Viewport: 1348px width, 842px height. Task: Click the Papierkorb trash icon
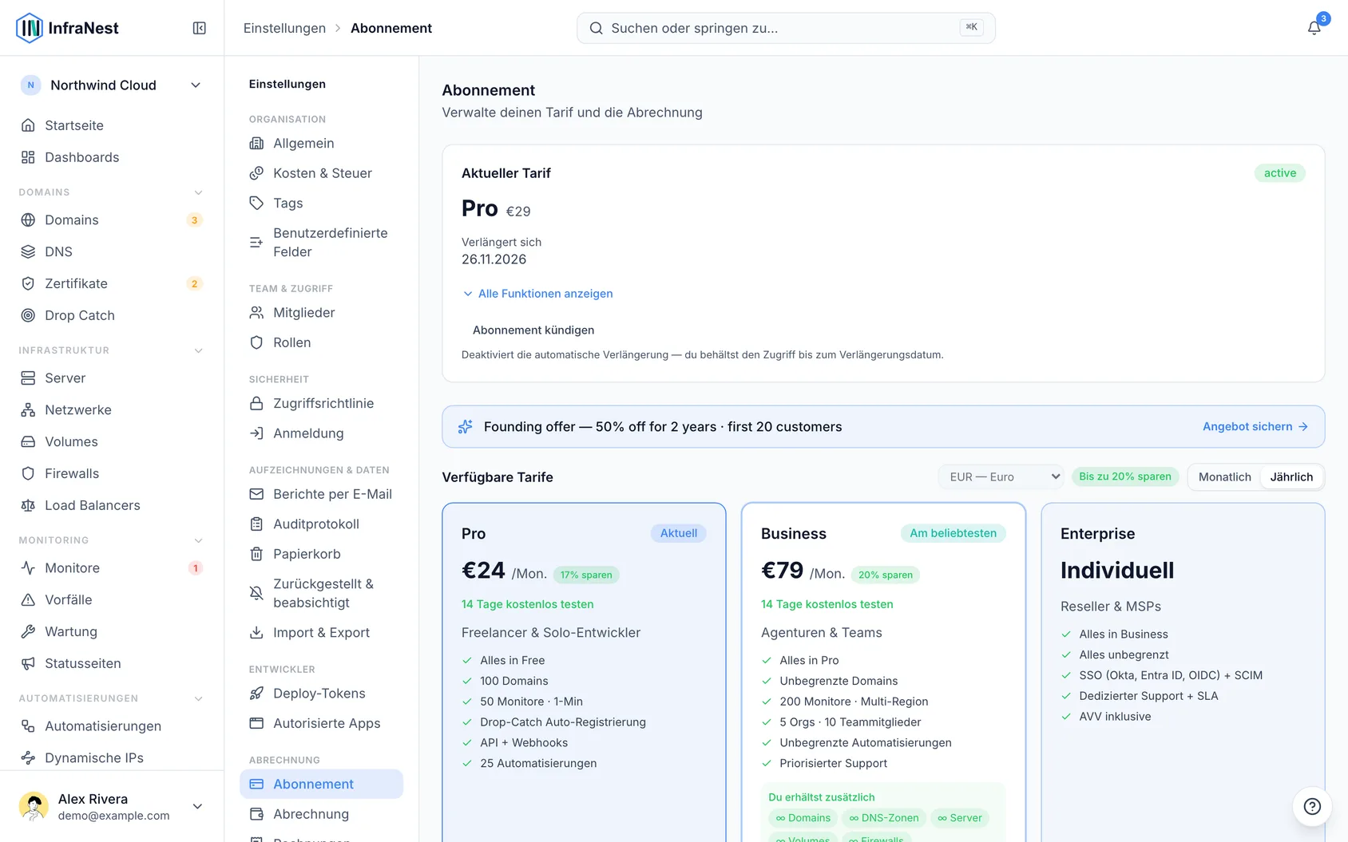[x=256, y=554]
